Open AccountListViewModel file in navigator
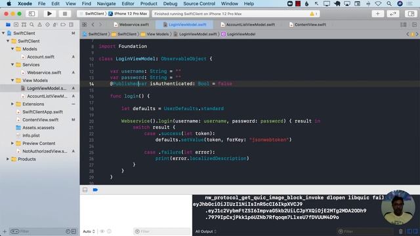The width and height of the screenshot is (420, 236). pyautogui.click(x=47, y=96)
